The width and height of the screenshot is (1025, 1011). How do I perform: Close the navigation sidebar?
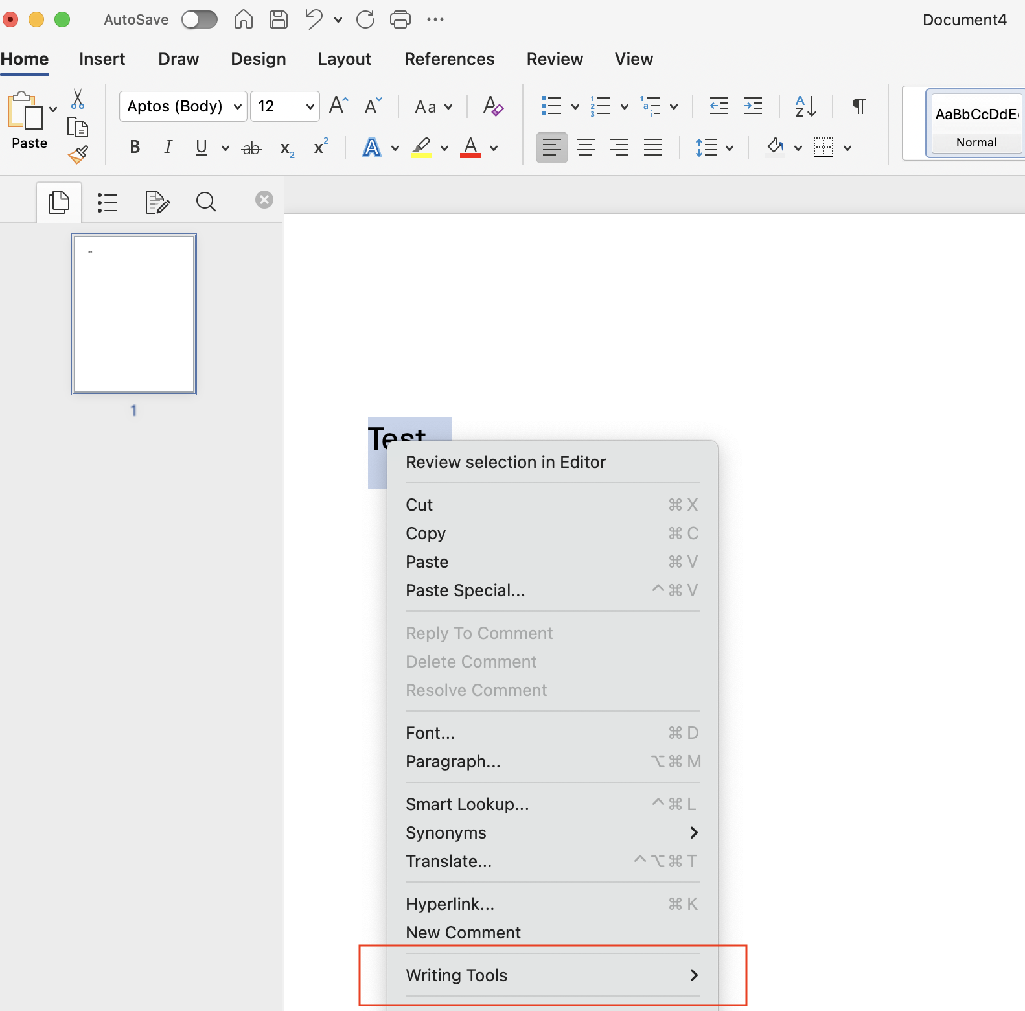tap(264, 200)
